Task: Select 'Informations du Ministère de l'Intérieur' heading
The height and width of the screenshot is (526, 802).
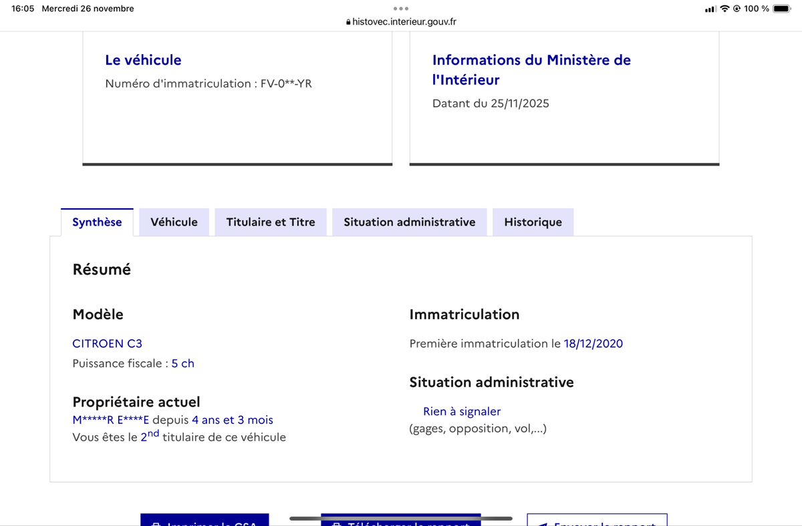Action: pos(531,70)
